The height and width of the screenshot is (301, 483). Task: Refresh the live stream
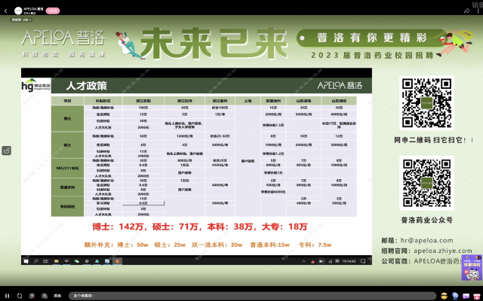[20, 296]
